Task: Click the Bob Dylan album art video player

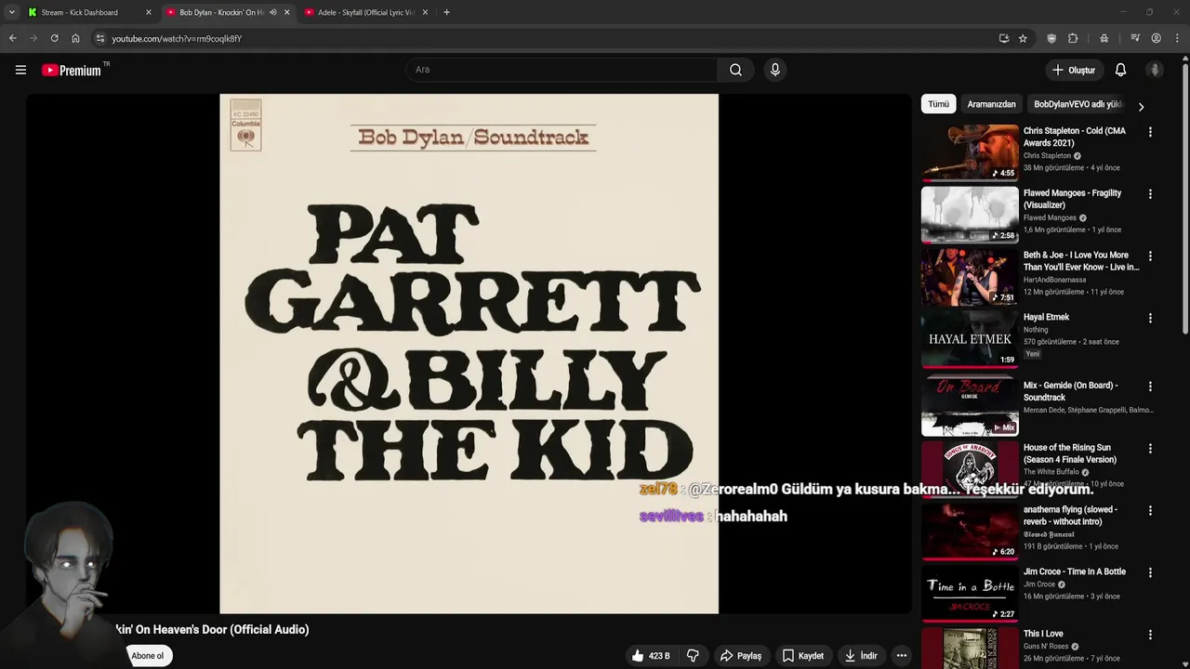Action: (469, 353)
